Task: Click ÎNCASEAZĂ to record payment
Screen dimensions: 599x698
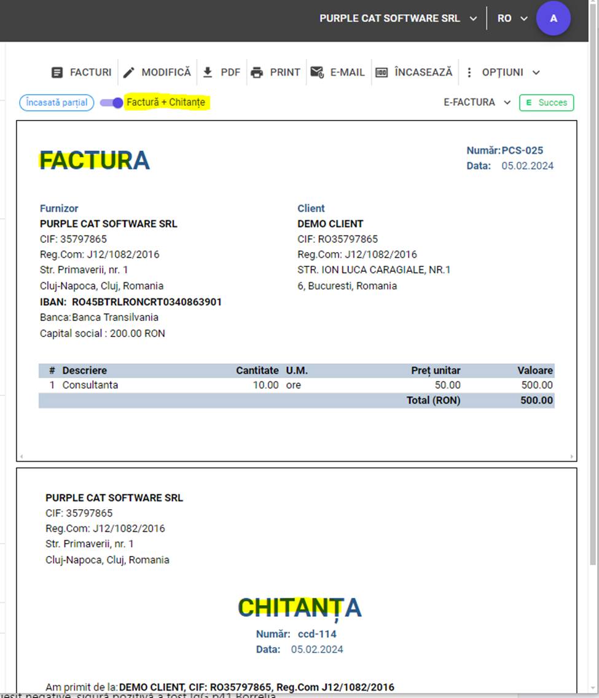Action: pyautogui.click(x=423, y=72)
